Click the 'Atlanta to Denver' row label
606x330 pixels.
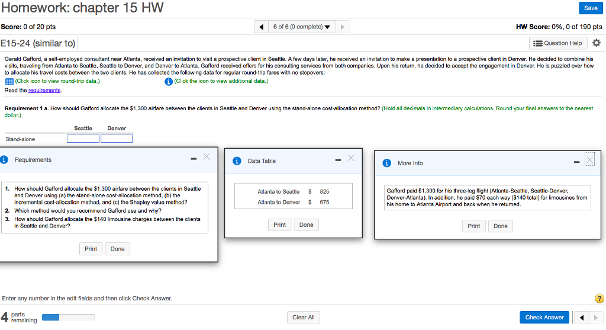[279, 202]
